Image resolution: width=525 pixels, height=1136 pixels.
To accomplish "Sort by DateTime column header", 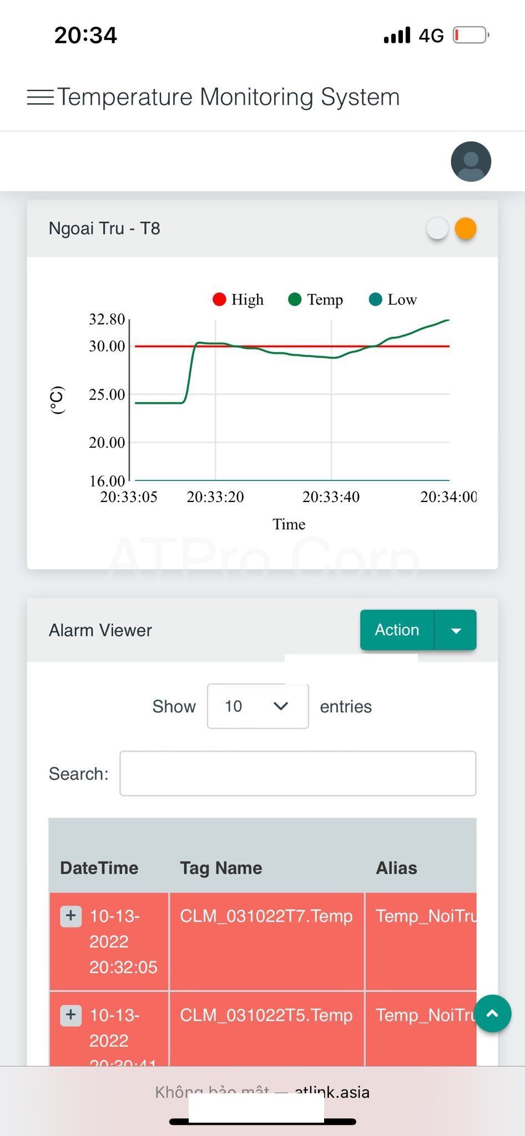I will [x=99, y=868].
